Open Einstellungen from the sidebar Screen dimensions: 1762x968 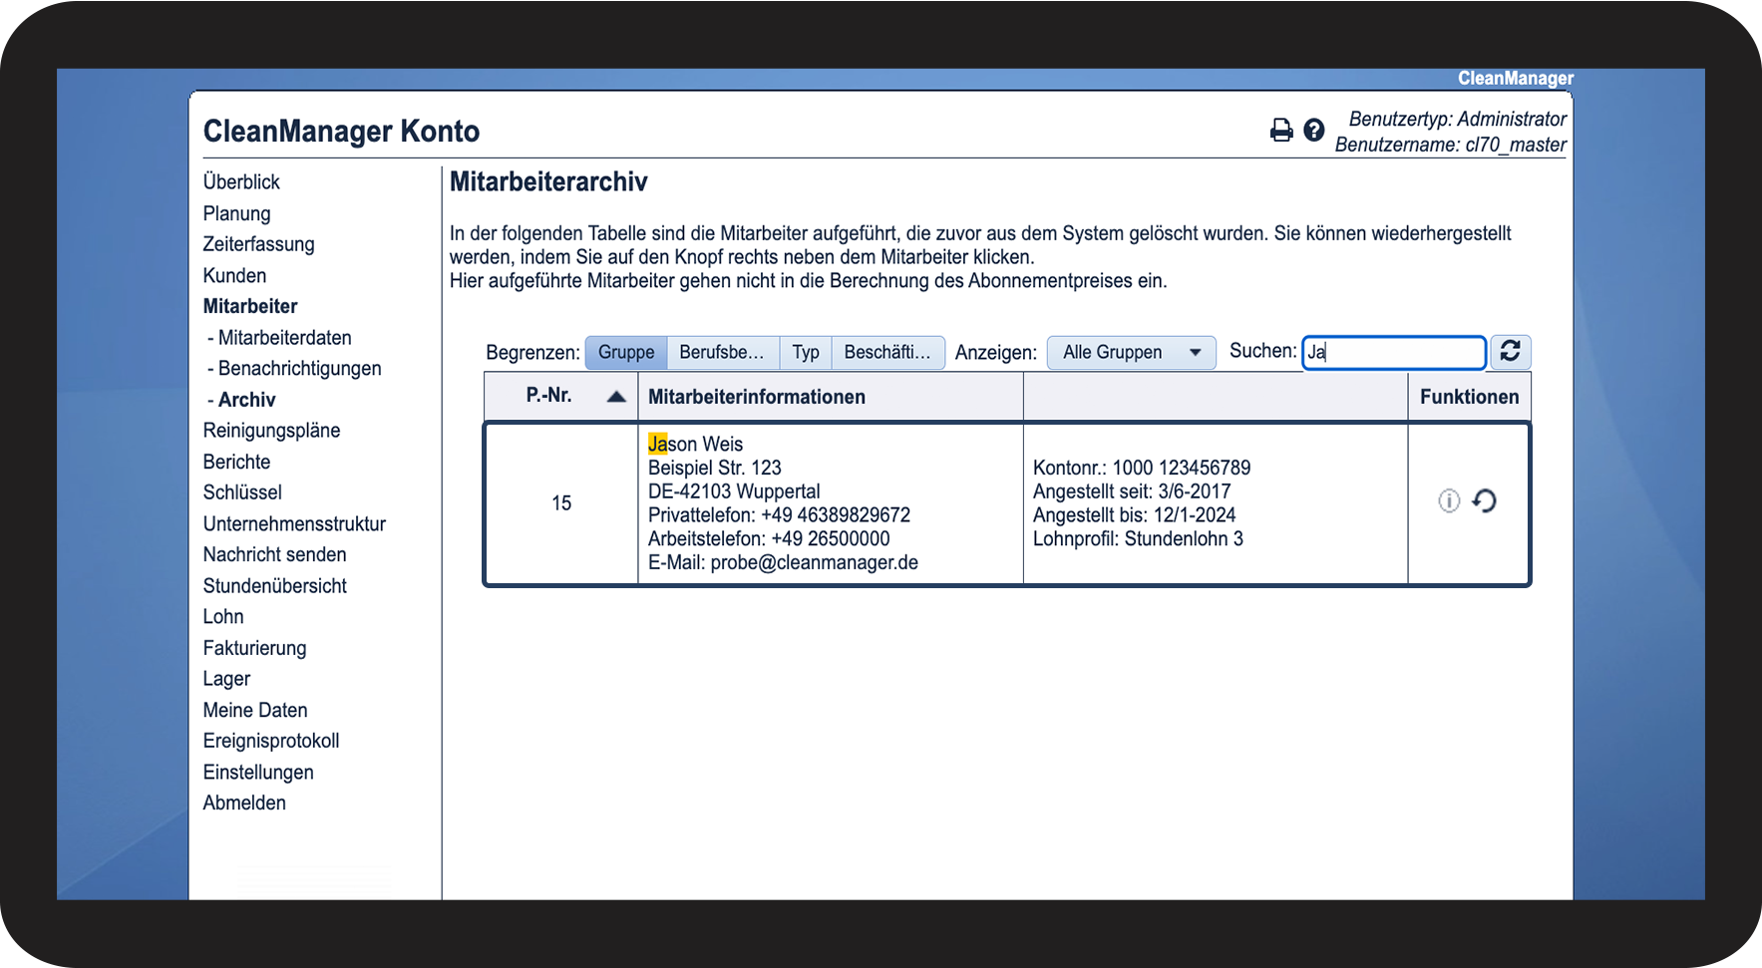point(258,773)
